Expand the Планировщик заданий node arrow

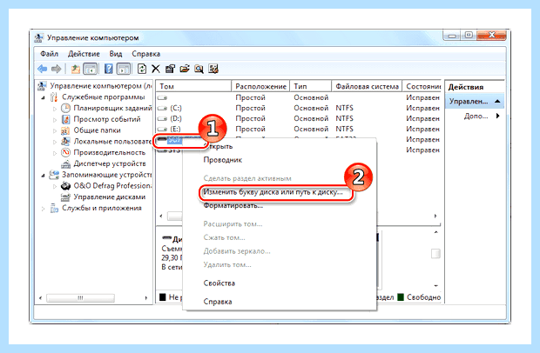pyautogui.click(x=55, y=109)
